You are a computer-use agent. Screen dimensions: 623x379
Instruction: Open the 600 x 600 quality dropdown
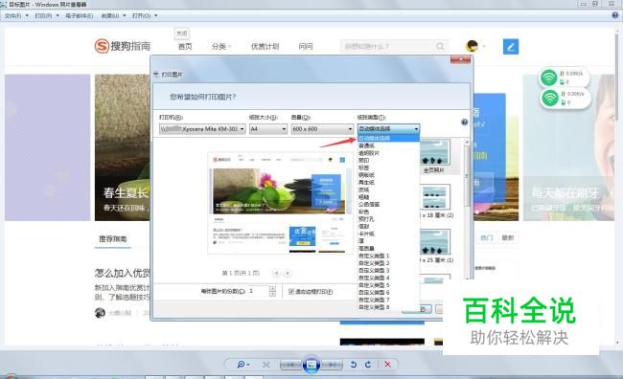(x=322, y=129)
